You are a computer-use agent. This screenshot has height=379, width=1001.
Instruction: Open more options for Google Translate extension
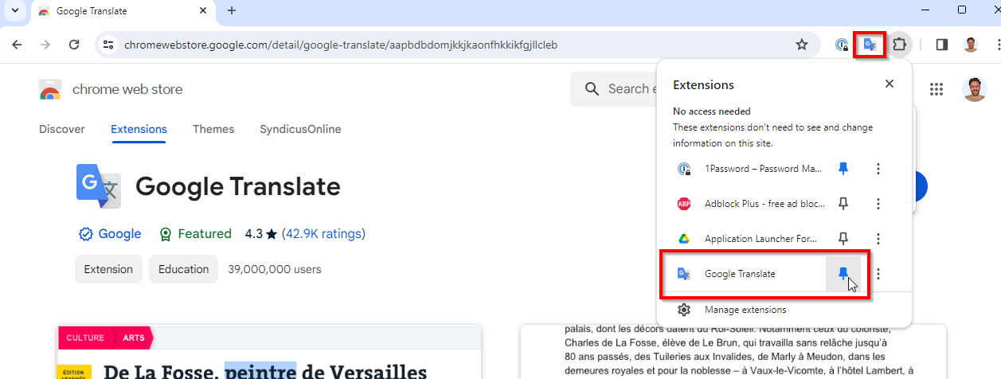pyautogui.click(x=878, y=274)
